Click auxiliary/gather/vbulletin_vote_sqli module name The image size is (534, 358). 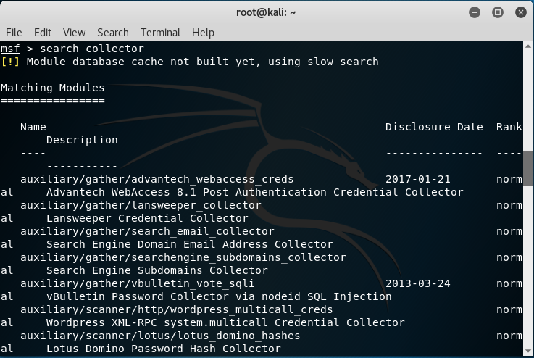pos(137,284)
